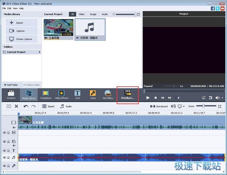Open the Video Effects panel
The width and height of the screenshot is (227, 175).
[x=62, y=95]
